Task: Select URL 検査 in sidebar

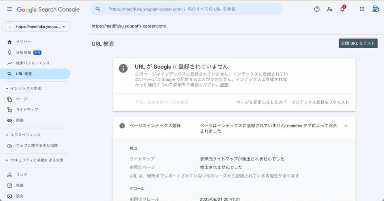Action: click(x=35, y=74)
